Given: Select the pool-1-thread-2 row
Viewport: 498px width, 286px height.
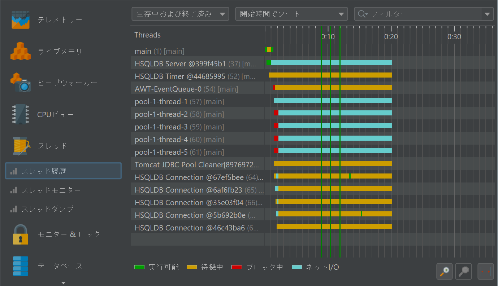Looking at the screenshot, I should [313, 113].
